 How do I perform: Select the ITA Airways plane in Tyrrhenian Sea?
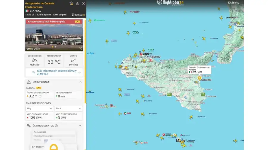pos(128,33)
